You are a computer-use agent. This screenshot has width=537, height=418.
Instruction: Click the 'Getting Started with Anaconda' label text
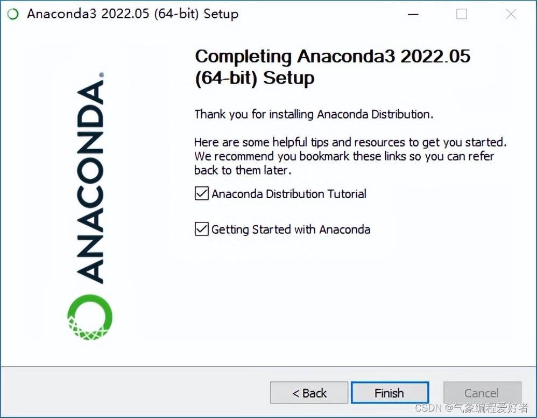click(x=291, y=229)
